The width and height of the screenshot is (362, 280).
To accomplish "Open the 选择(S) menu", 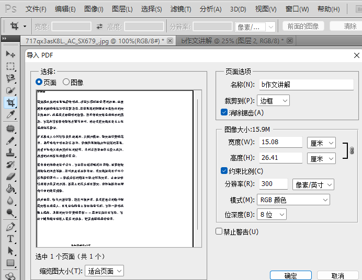I will (152, 9).
